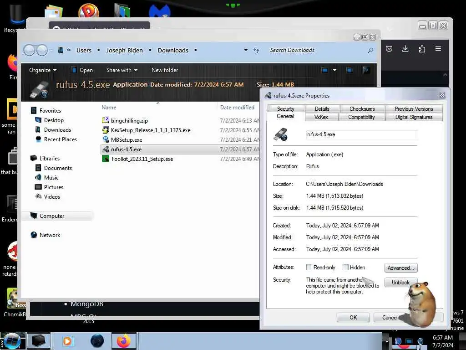Click the dark globe taskbar icon
This screenshot has height=350, width=466.
(x=97, y=341)
